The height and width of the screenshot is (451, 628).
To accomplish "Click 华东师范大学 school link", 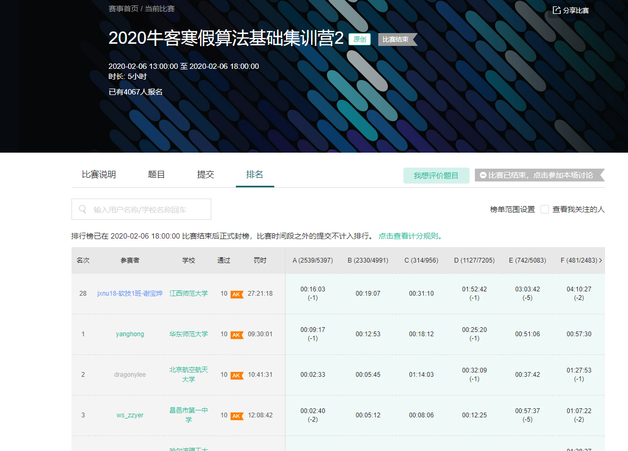I will click(x=189, y=334).
